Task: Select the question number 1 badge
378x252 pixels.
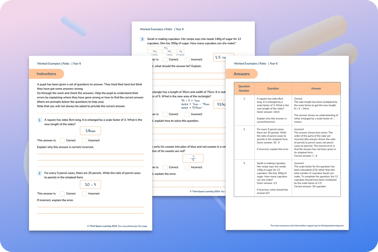Action: (x=39, y=120)
